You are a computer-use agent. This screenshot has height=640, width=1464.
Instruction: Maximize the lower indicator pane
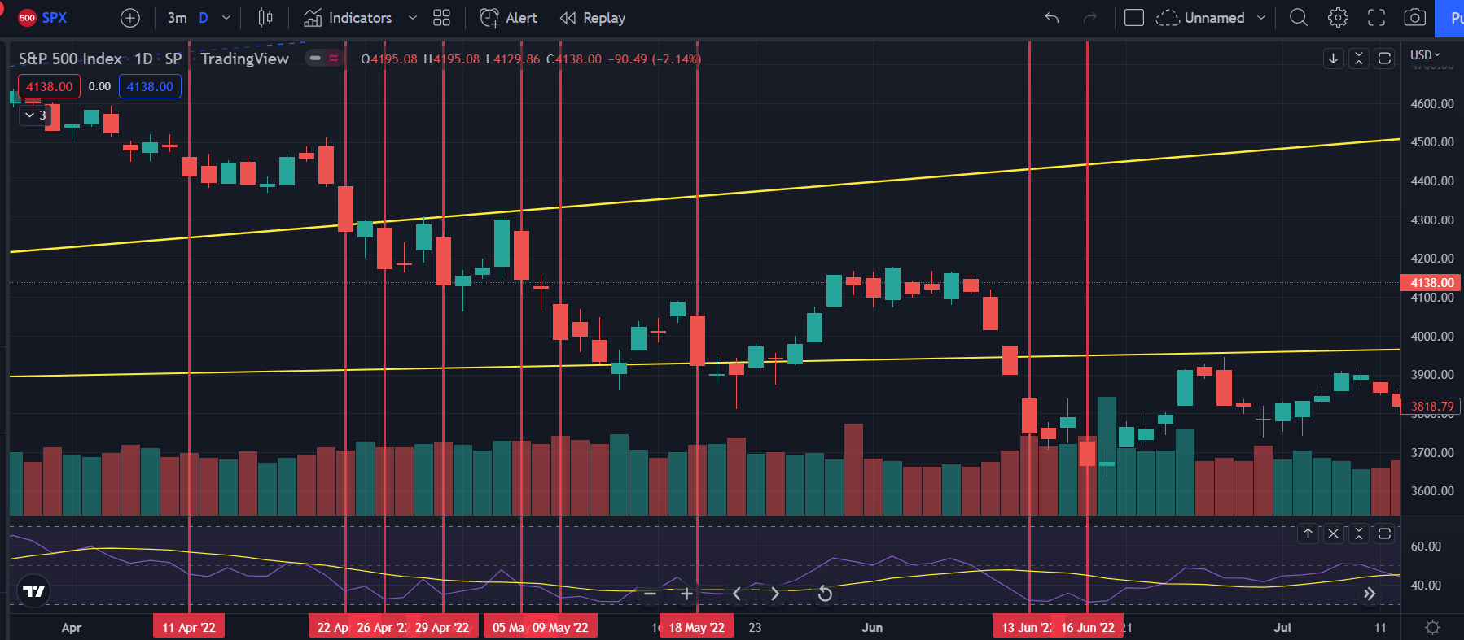point(1384,533)
